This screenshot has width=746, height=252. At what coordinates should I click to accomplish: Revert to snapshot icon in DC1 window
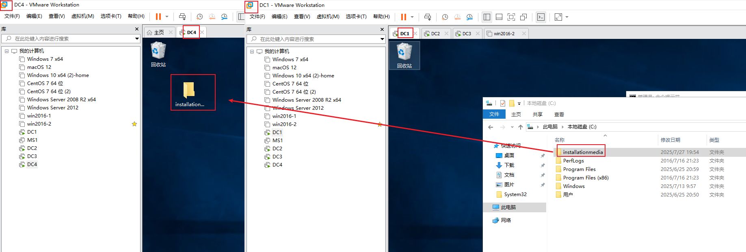coord(457,17)
